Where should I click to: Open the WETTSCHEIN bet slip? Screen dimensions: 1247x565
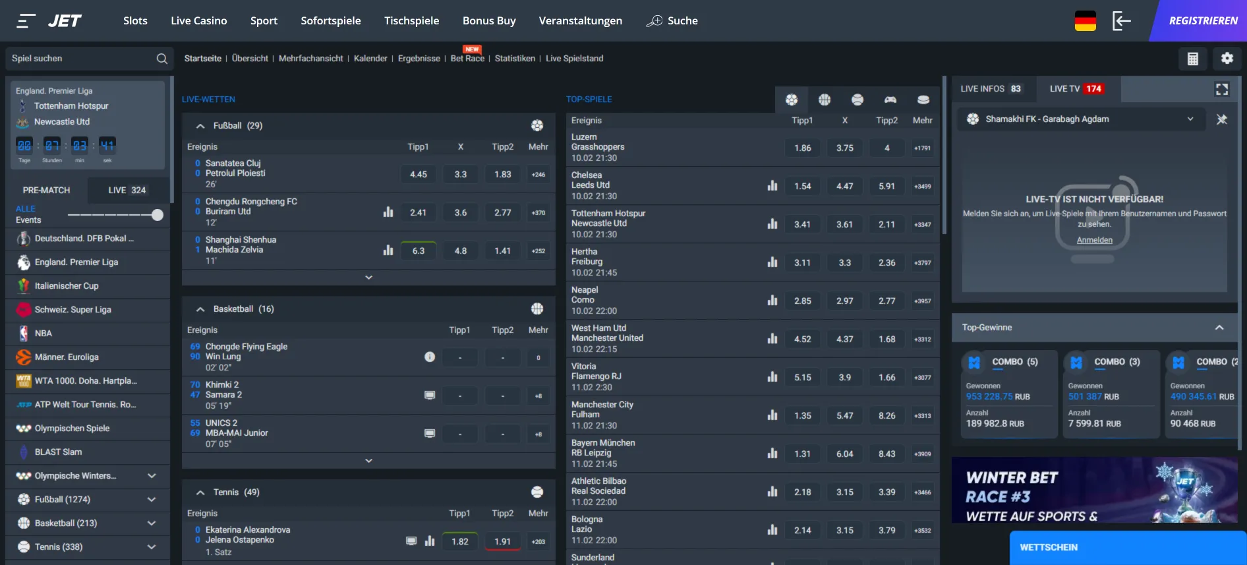[1128, 548]
